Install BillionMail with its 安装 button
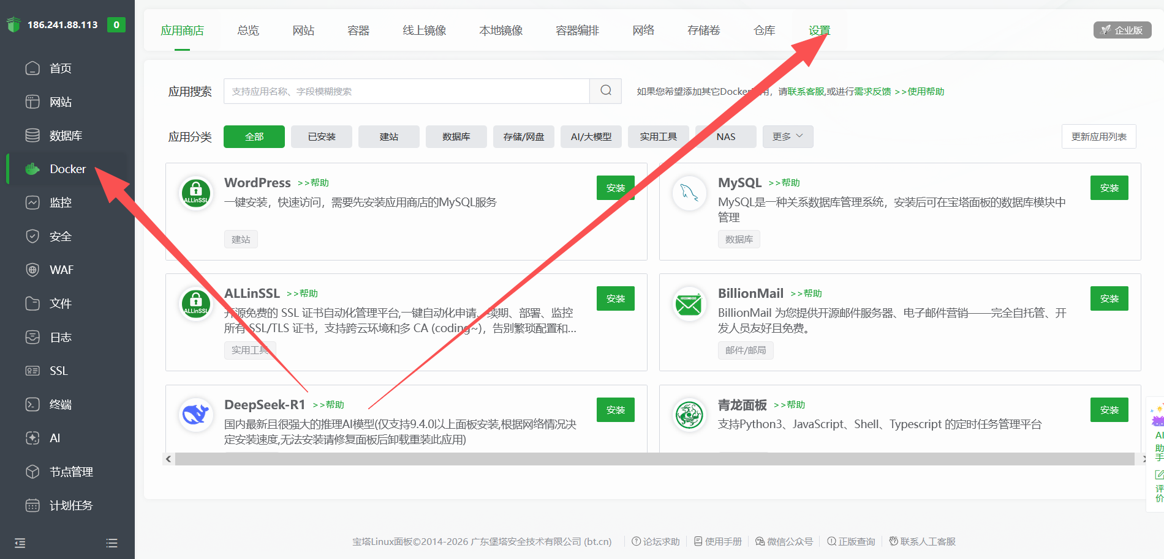 click(1109, 298)
